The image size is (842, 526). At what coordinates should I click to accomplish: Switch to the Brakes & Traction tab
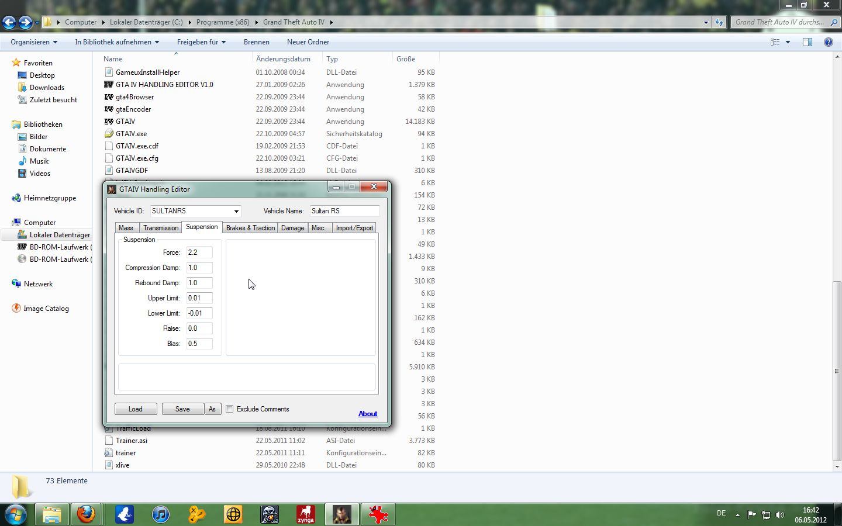click(x=250, y=228)
